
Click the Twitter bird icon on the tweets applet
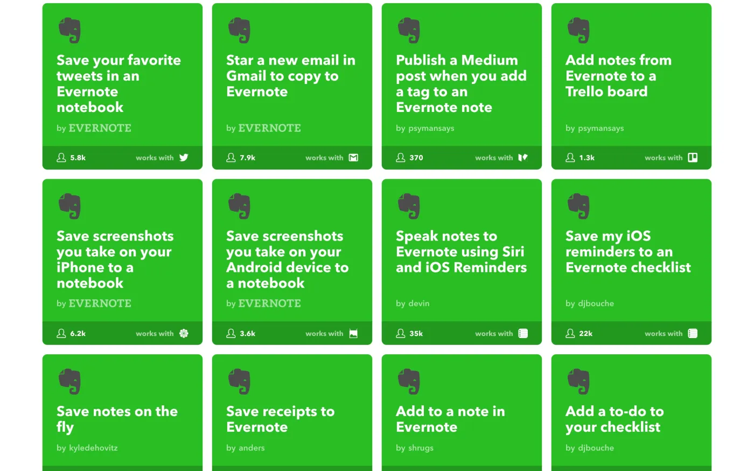click(x=184, y=158)
